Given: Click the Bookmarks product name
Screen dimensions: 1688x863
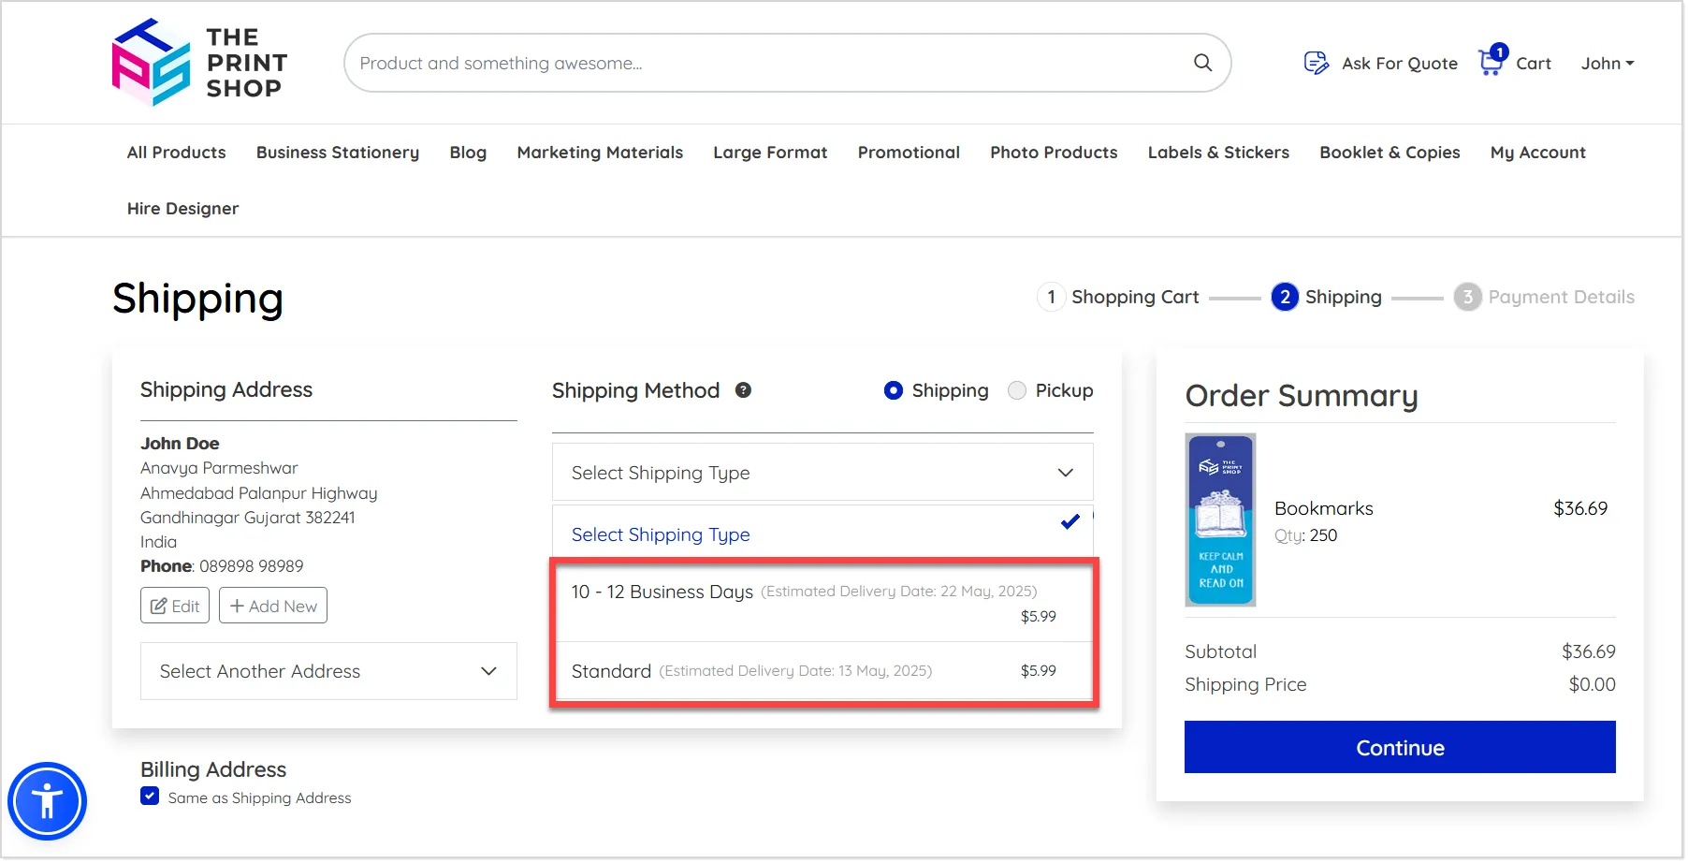Looking at the screenshot, I should [1324, 508].
